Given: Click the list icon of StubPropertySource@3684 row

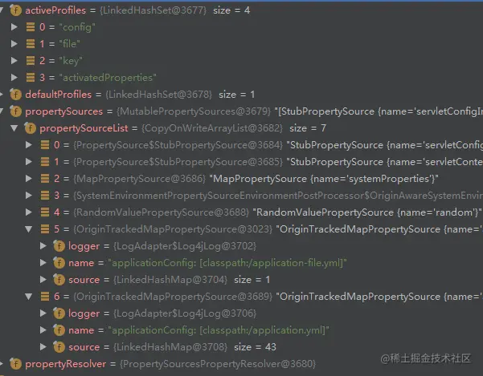Looking at the screenshot, I should (45, 144).
